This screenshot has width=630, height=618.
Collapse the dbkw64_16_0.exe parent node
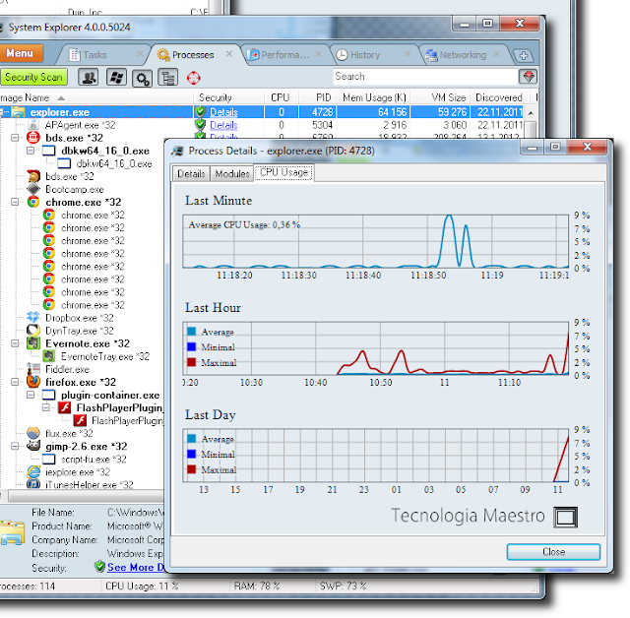click(31, 151)
